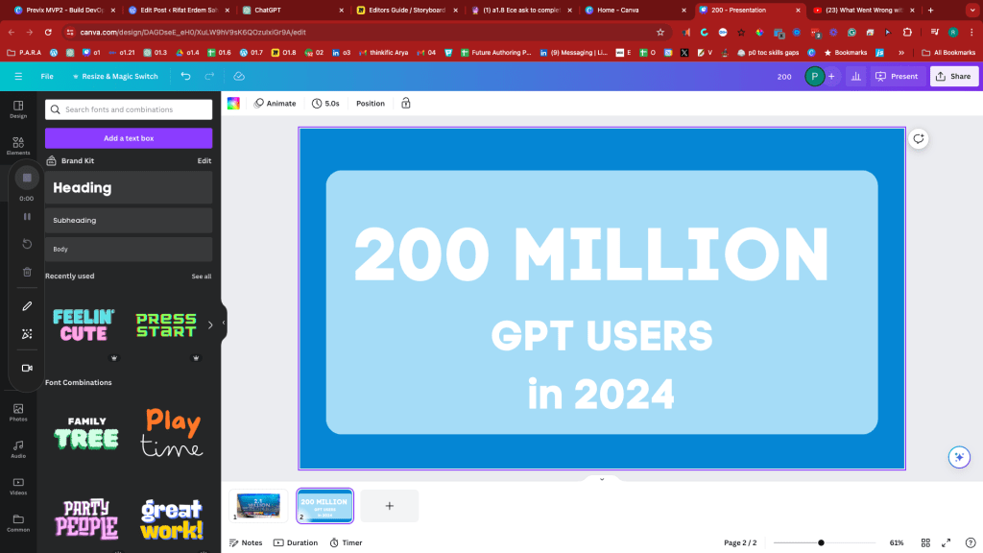The height and width of the screenshot is (553, 983).
Task: Collapse the page thumbnails strip
Action: pos(602,479)
